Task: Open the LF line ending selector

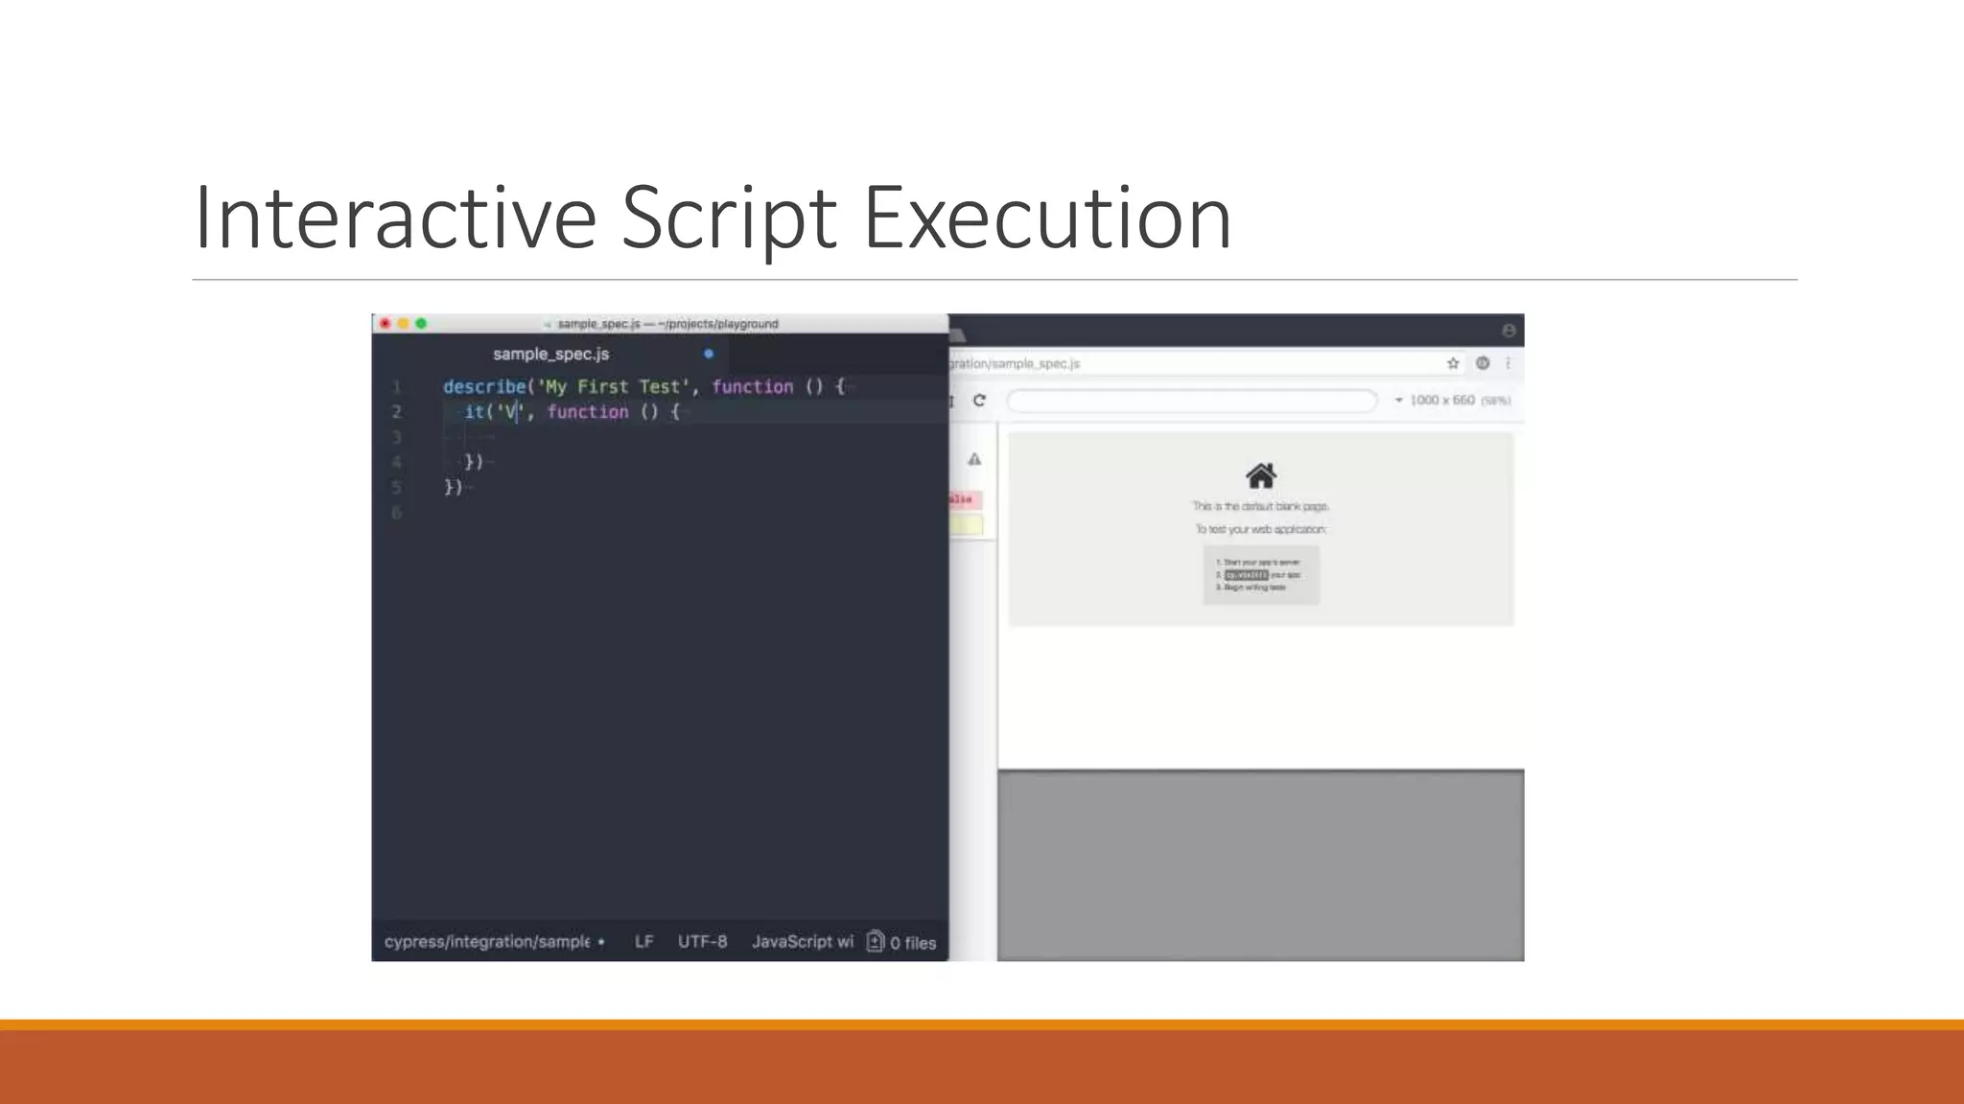Action: point(643,942)
